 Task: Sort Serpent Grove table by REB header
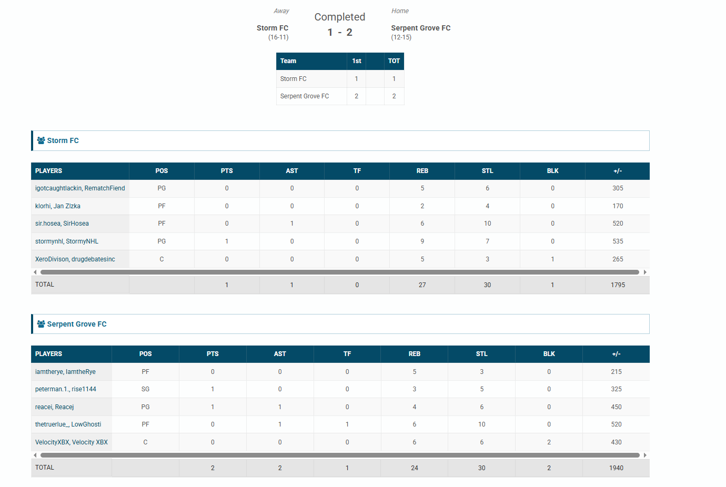coord(415,354)
